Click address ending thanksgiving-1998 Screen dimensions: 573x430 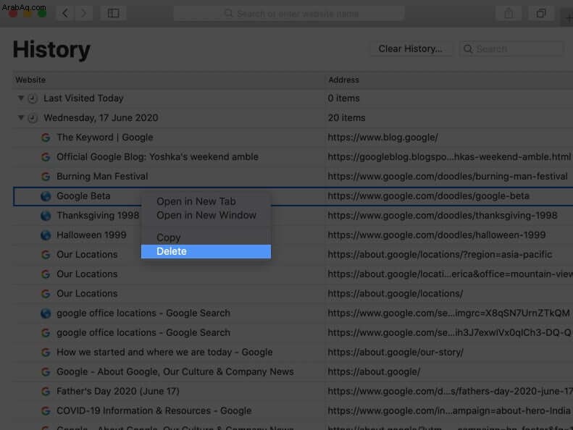pos(442,216)
